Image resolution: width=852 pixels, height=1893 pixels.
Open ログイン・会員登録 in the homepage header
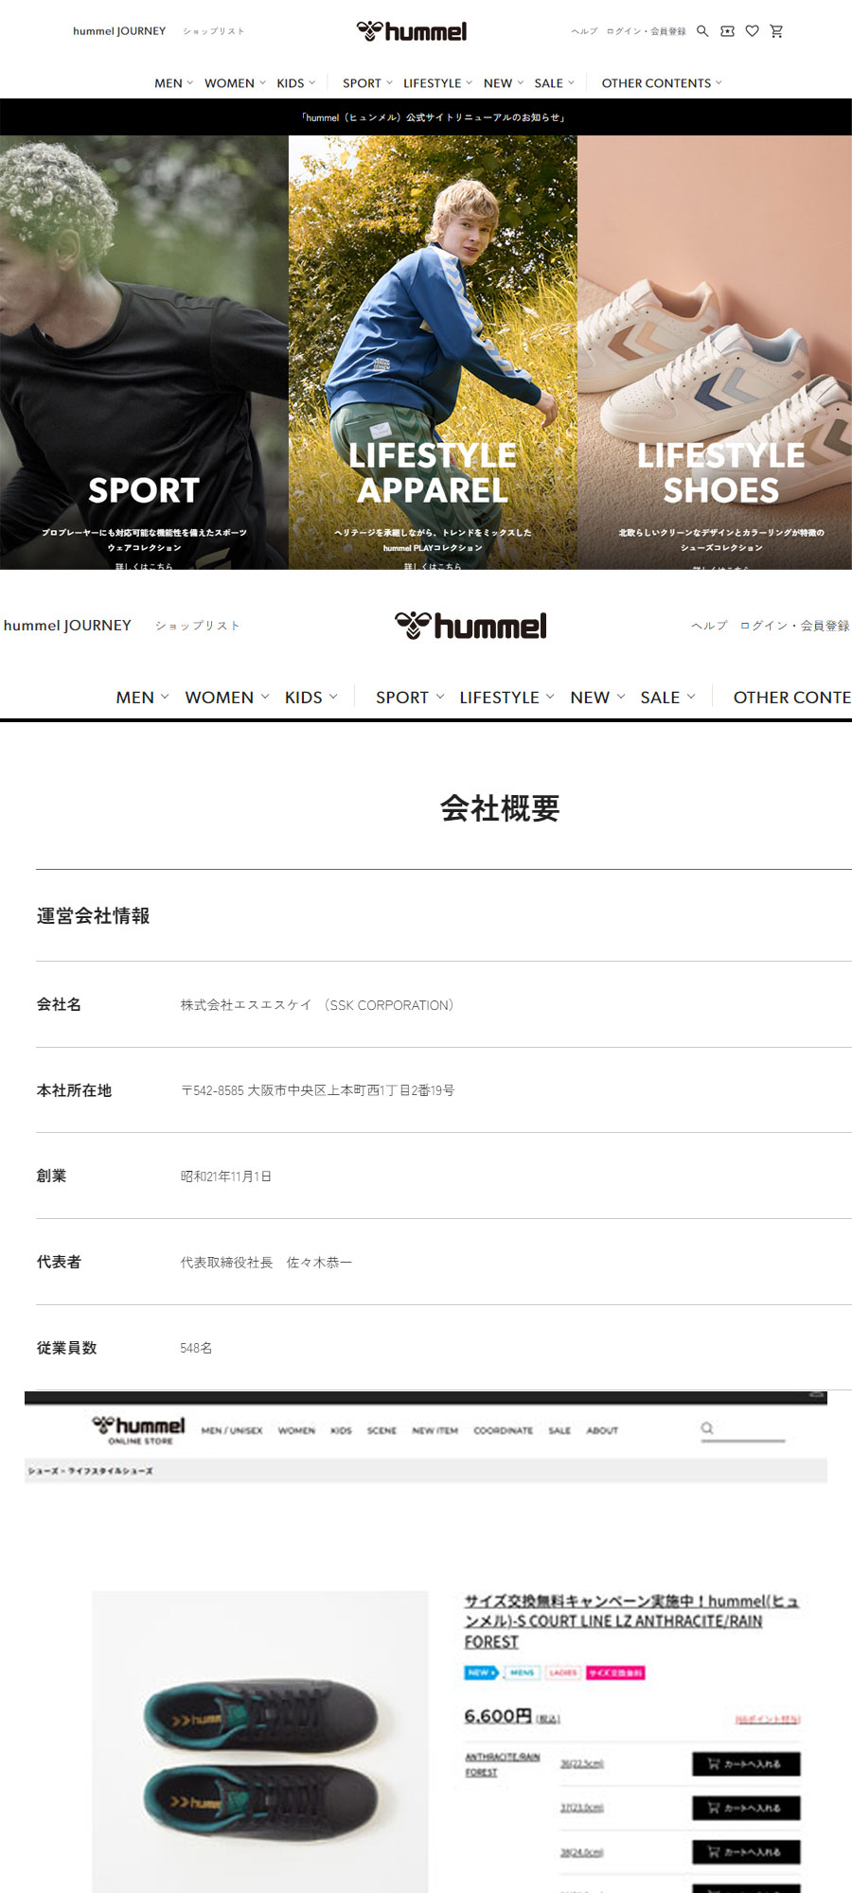tap(647, 31)
